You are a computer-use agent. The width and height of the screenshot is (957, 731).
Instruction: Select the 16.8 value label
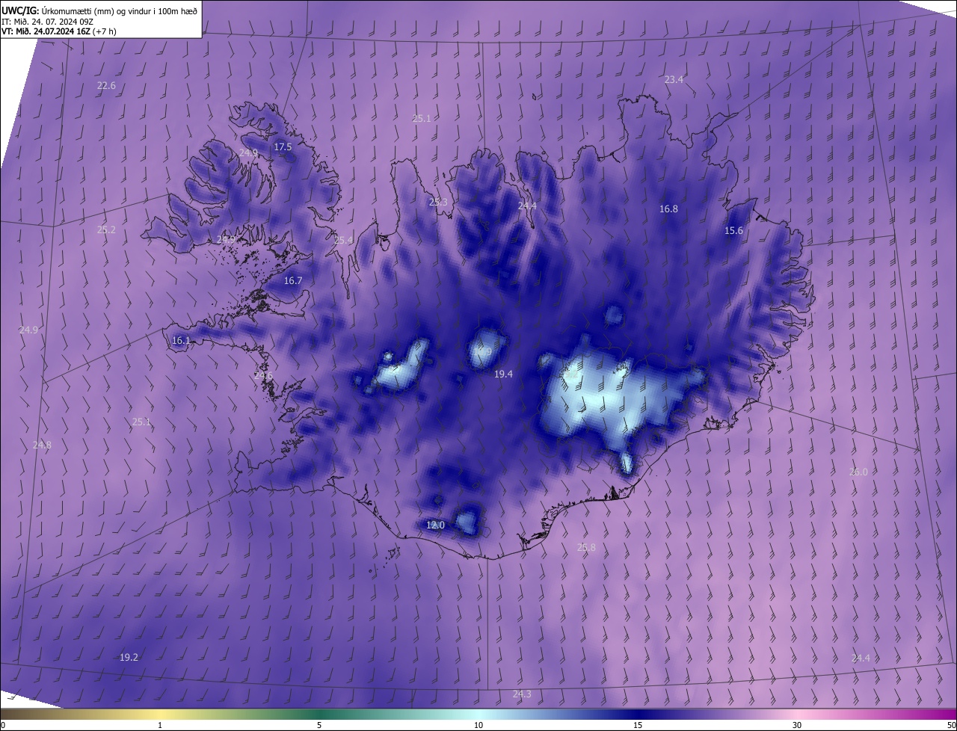pos(668,209)
